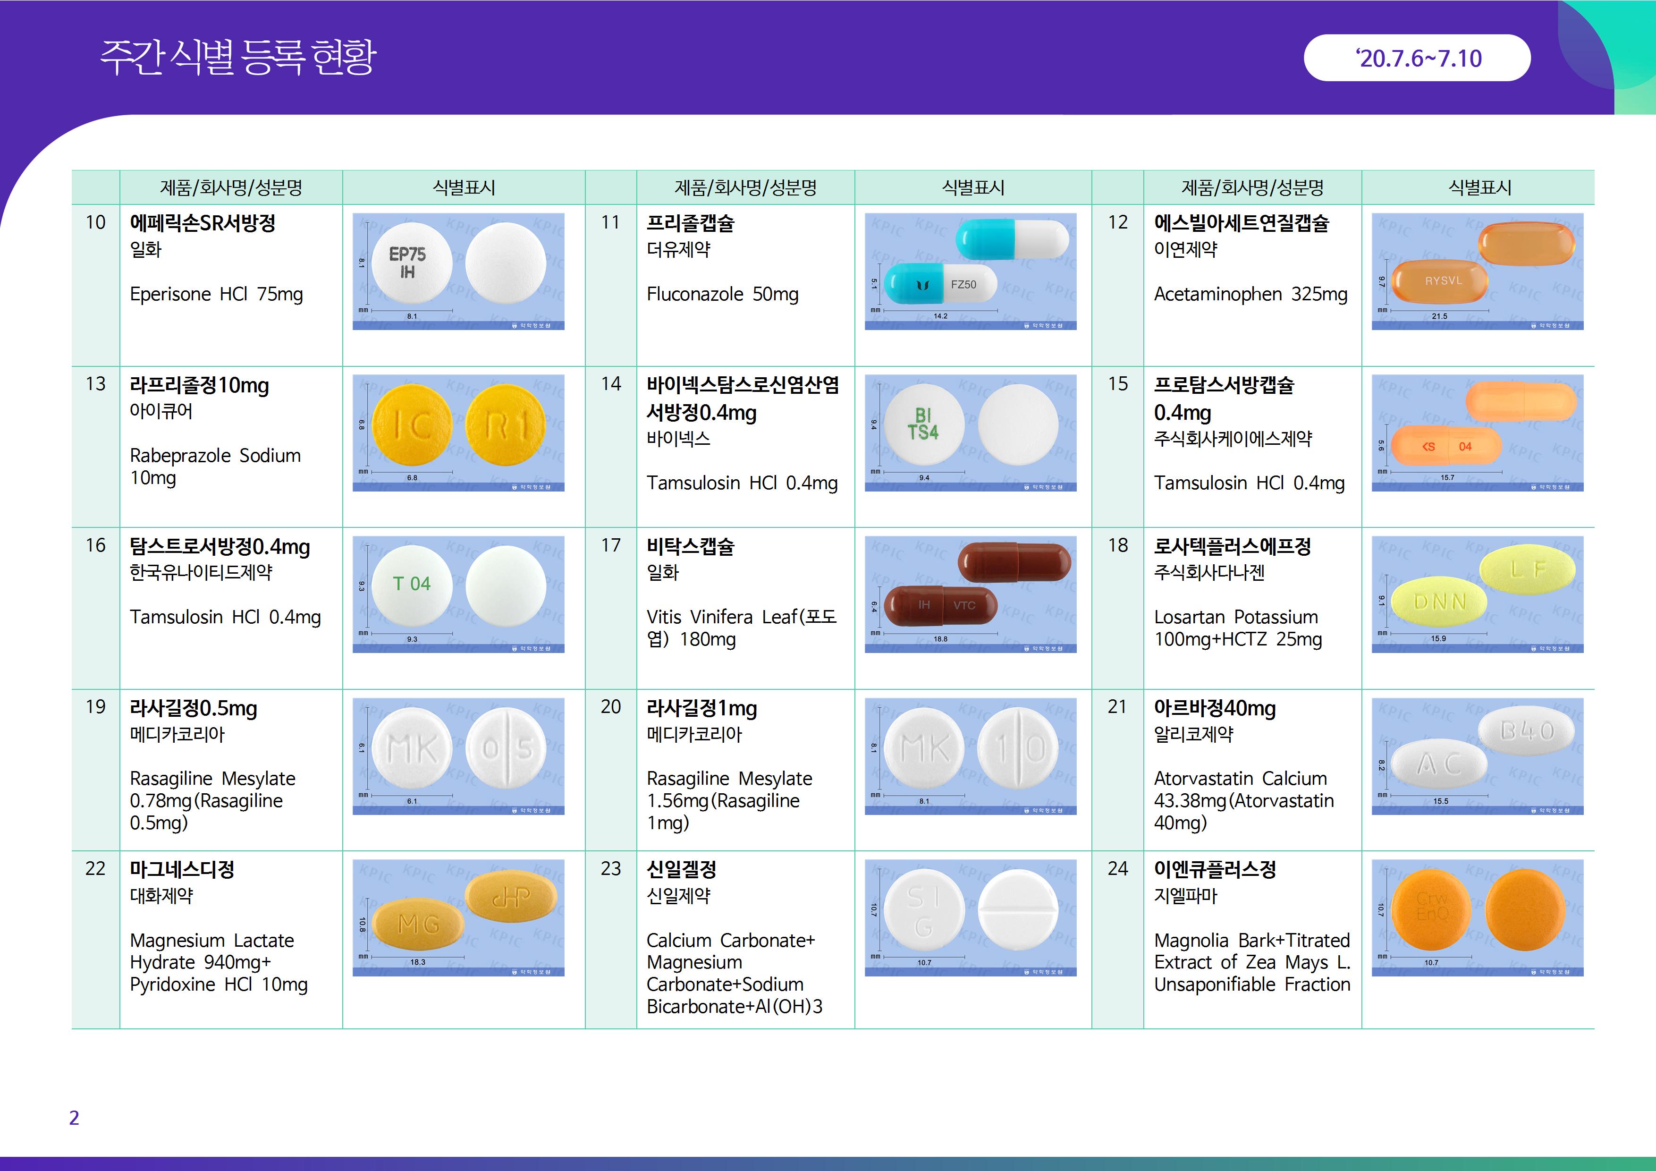Select the Fluconazole 50mg ingredient text
The height and width of the screenshot is (1171, 1656).
(722, 294)
